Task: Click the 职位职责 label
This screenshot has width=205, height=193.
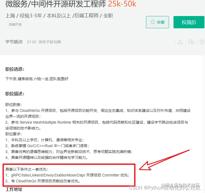Action: 14,105
